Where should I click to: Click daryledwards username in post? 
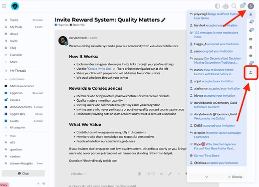[x=78, y=38]
